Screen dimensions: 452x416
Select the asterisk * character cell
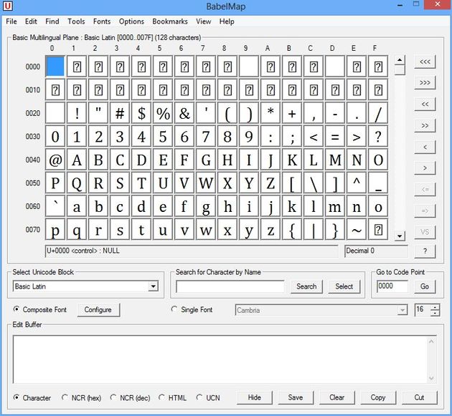point(270,113)
